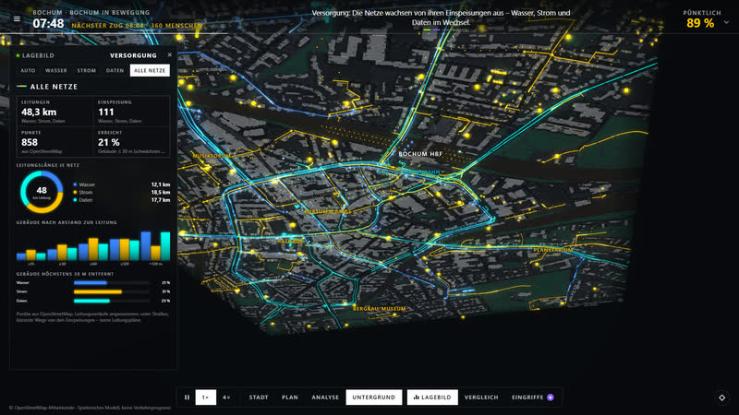Click the Erreicht 21 % value
The height and width of the screenshot is (415, 739).
coord(109,142)
